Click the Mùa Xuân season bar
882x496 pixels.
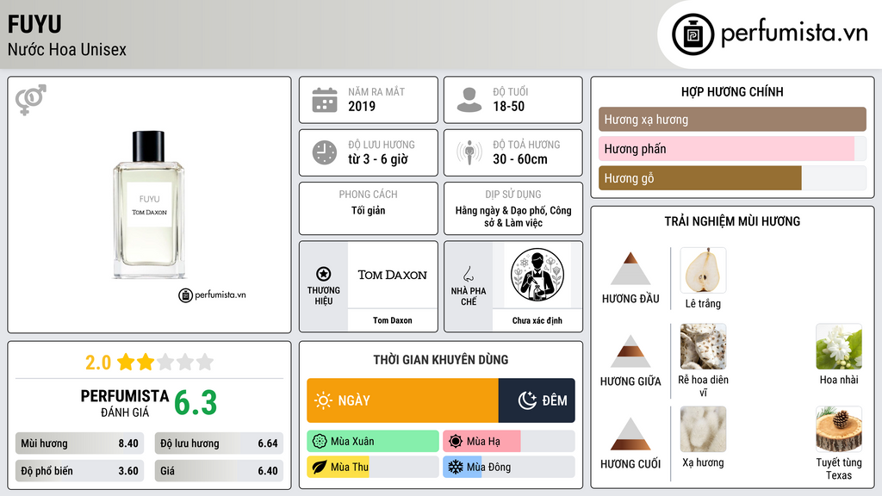[x=373, y=442]
